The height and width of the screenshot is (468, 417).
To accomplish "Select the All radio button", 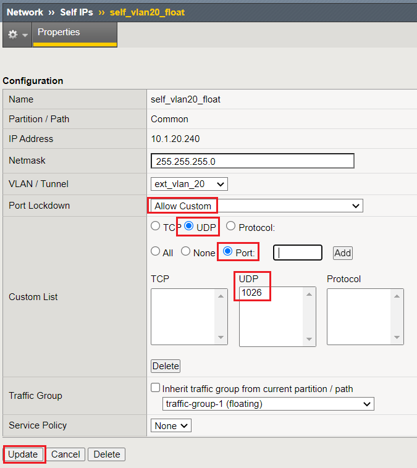I will point(155,251).
